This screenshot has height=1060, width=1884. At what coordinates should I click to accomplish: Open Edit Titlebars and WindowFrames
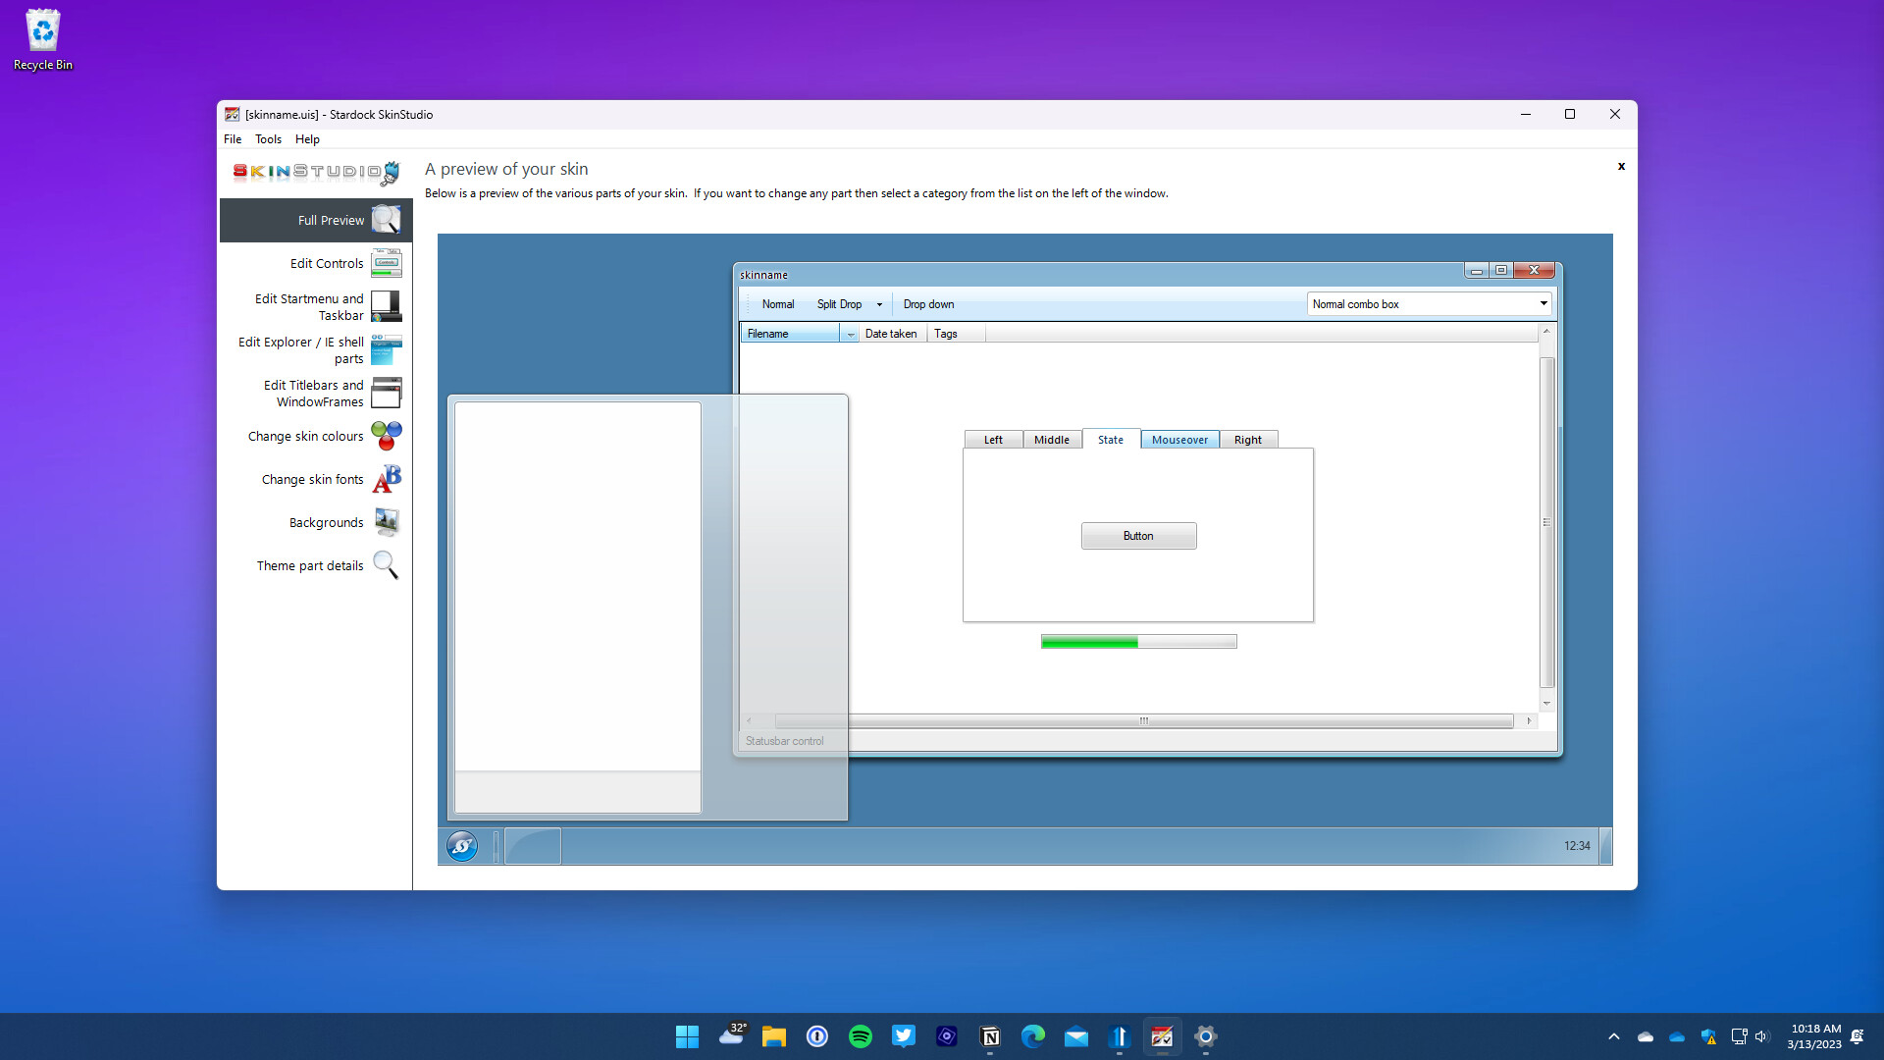coord(387,393)
